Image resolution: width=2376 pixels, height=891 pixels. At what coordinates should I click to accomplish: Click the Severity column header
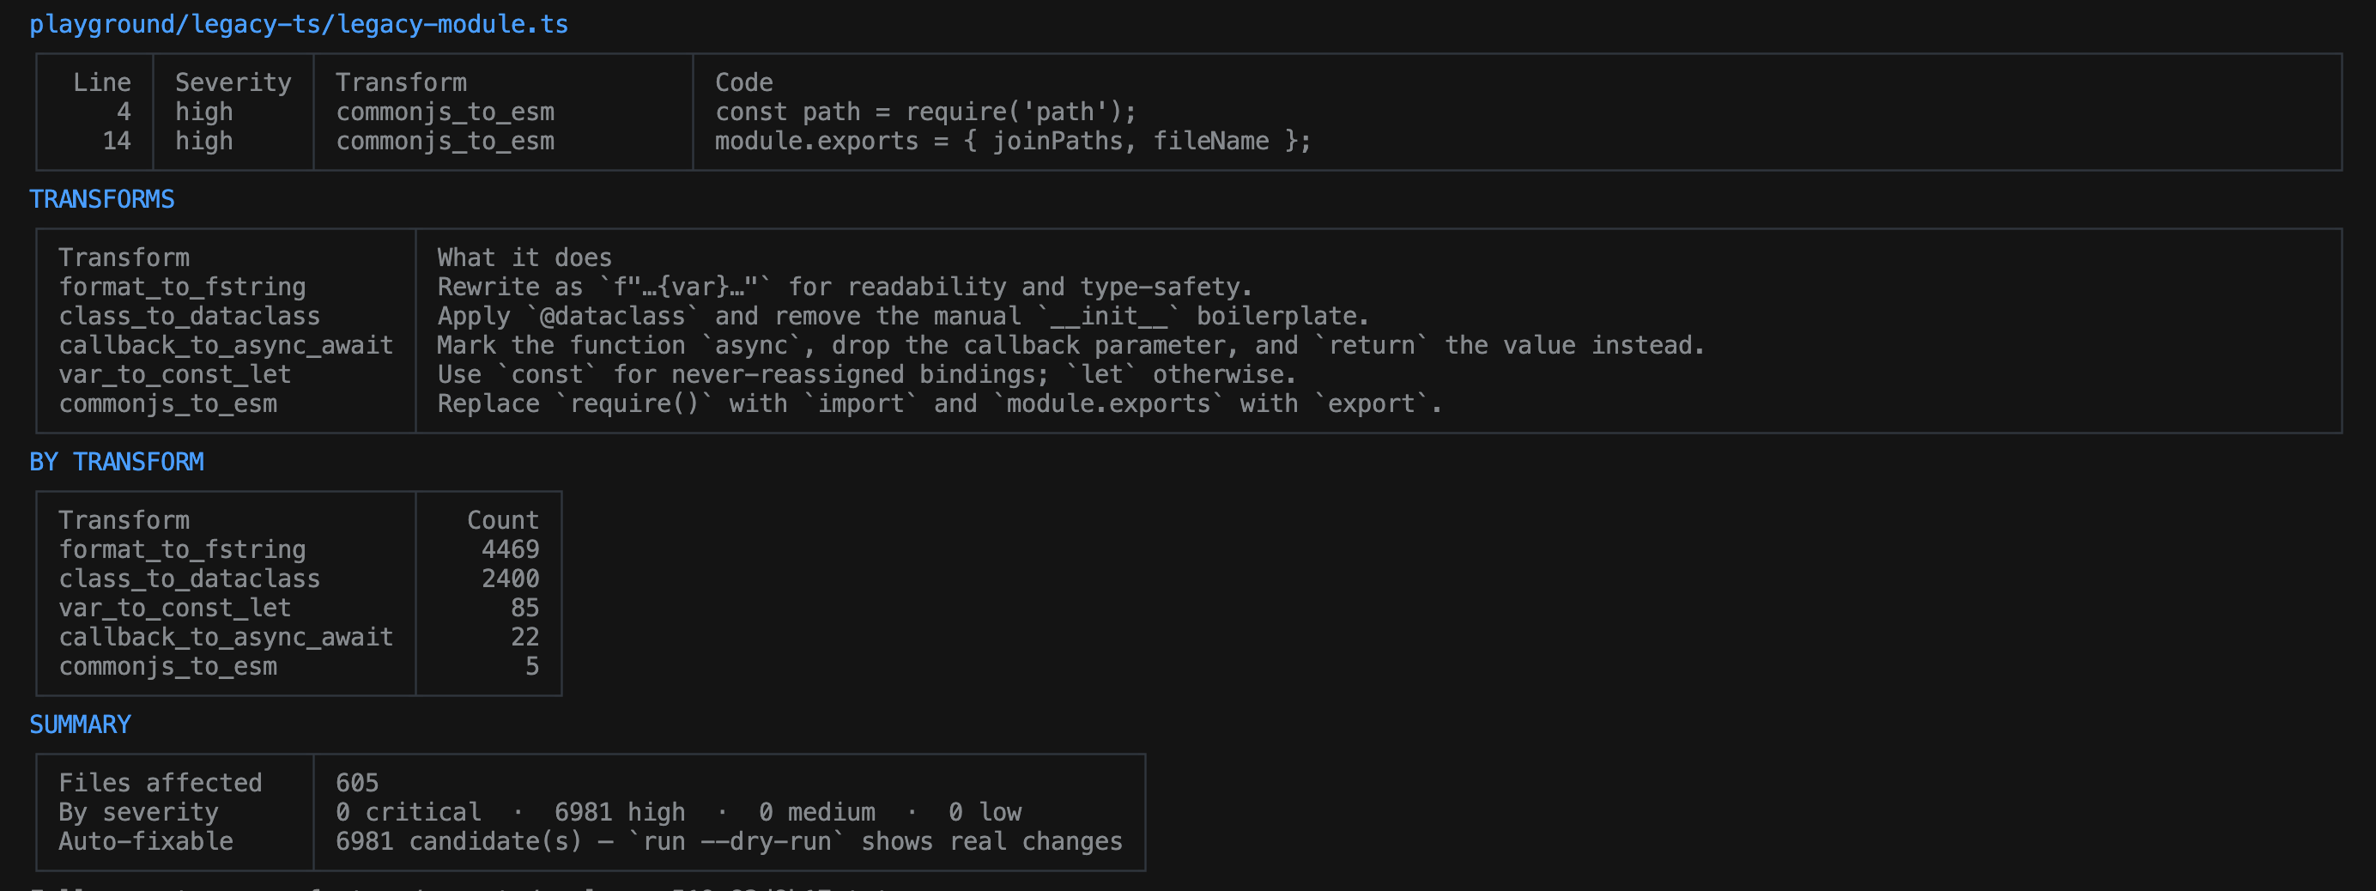pos(233,83)
